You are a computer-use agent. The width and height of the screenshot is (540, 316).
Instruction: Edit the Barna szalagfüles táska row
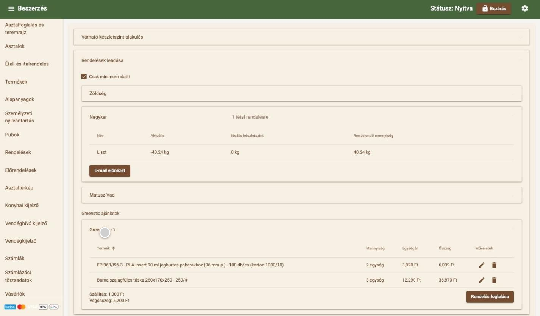pos(481,280)
